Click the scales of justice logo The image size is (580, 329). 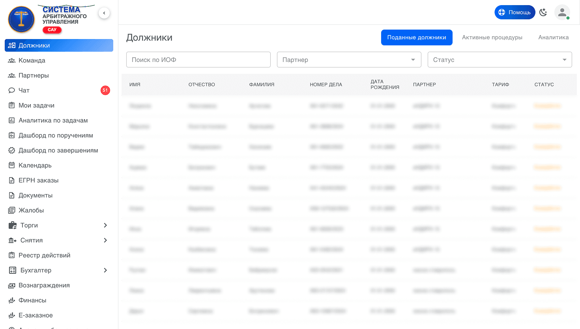click(21, 19)
